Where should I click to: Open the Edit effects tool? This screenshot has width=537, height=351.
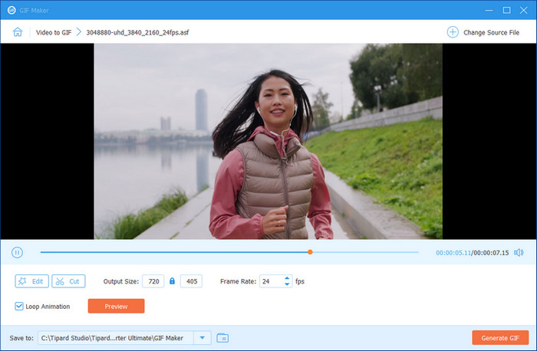31,281
